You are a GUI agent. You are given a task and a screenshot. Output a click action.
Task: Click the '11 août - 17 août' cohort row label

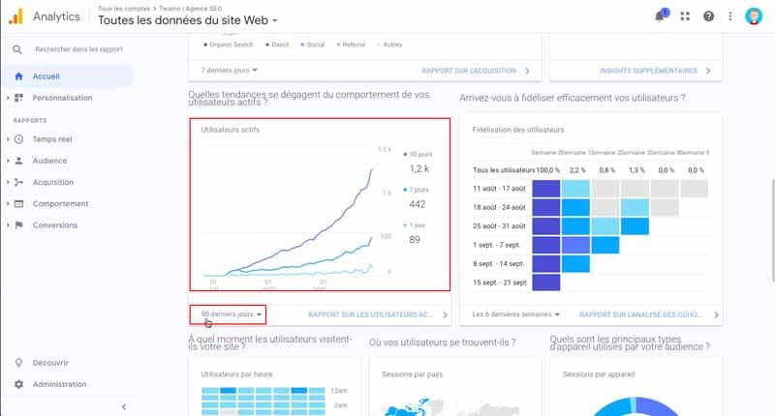point(499,189)
